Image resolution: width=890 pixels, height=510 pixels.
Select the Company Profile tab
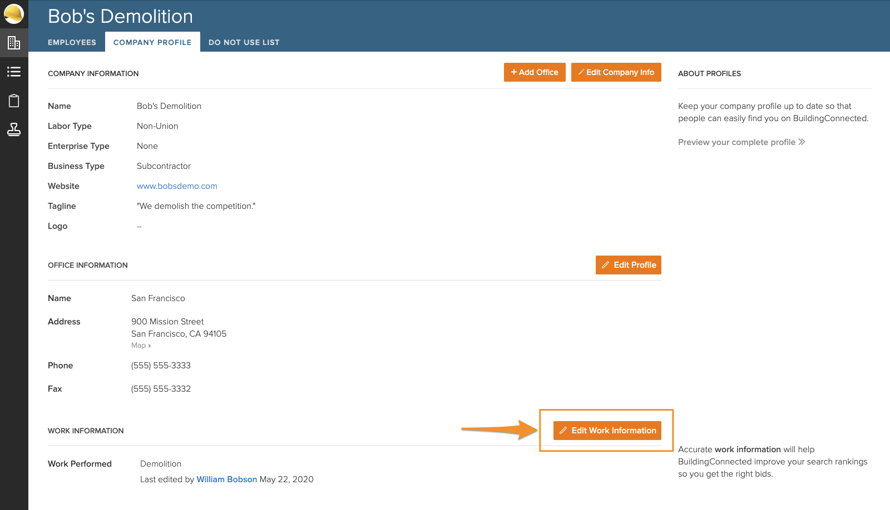[x=152, y=42]
